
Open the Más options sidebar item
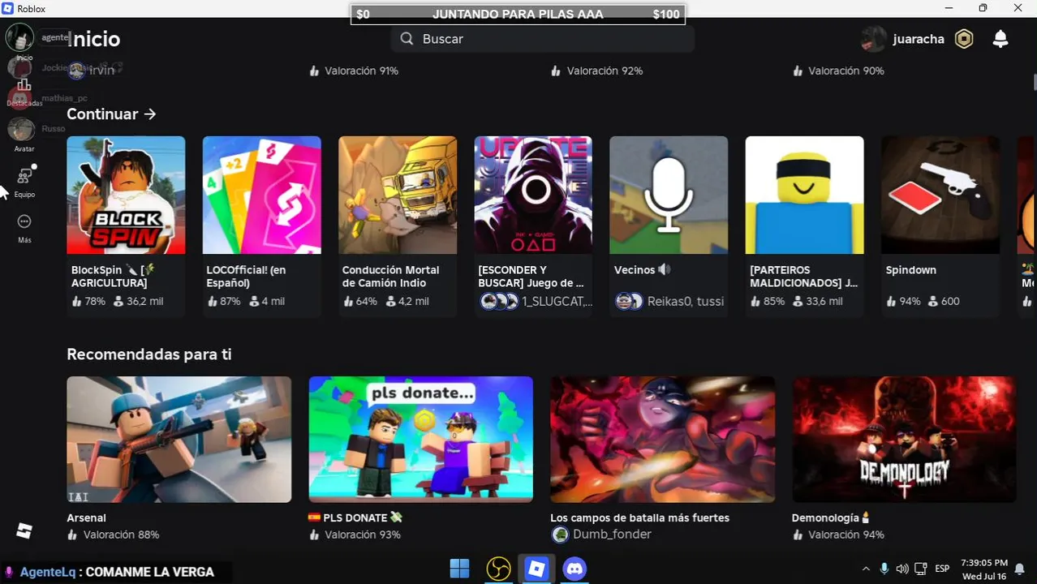[x=24, y=227]
